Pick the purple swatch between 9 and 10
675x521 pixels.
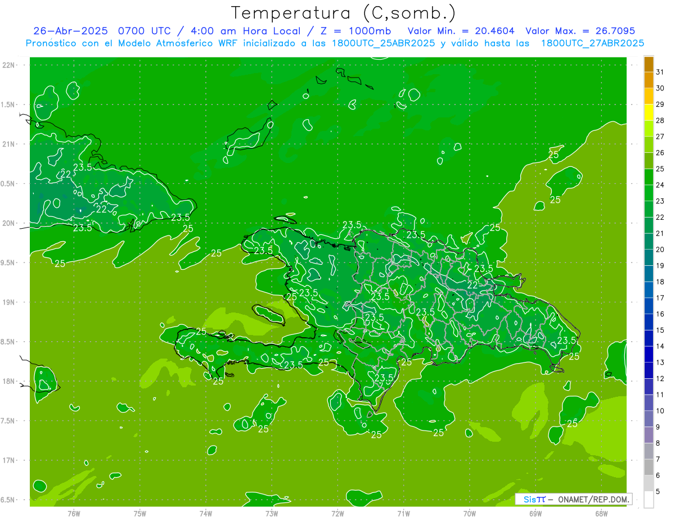click(x=649, y=419)
